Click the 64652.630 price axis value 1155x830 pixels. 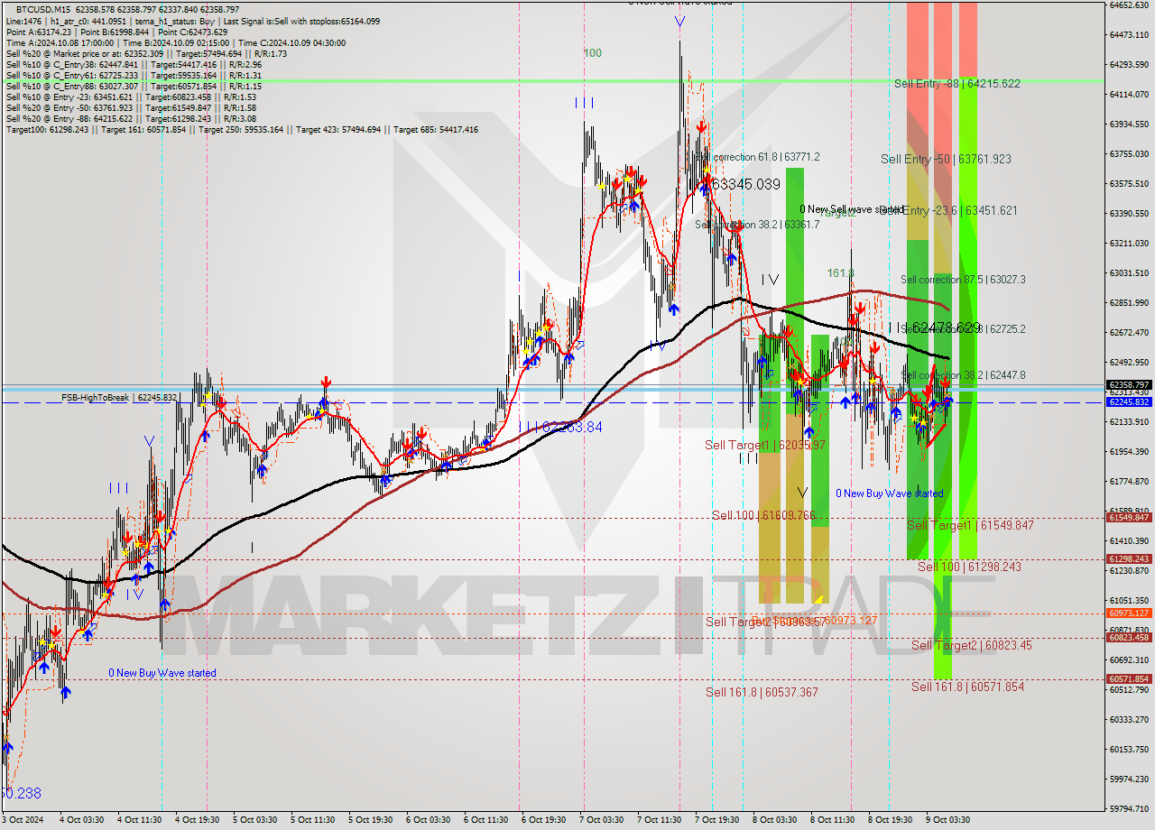click(x=1128, y=5)
